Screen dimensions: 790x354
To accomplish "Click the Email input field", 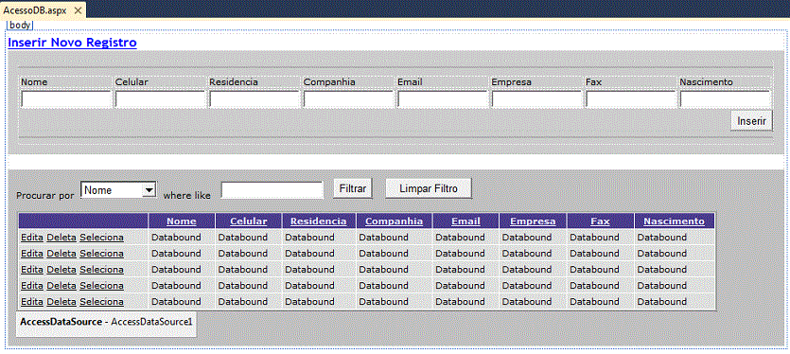I will tap(443, 99).
